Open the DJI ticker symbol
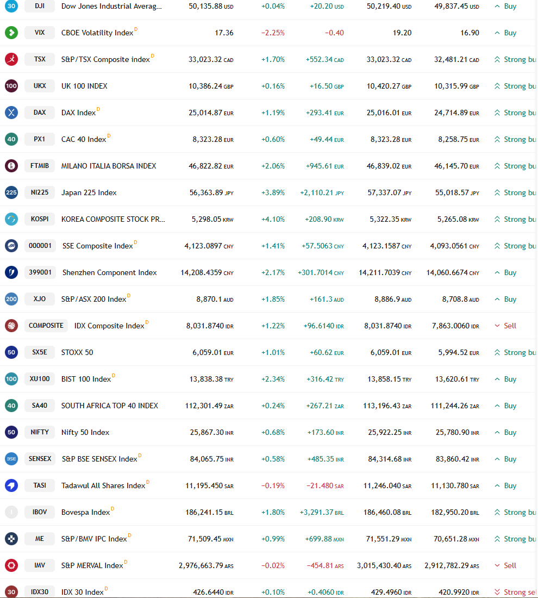Image resolution: width=538 pixels, height=598 pixels. coord(40,6)
